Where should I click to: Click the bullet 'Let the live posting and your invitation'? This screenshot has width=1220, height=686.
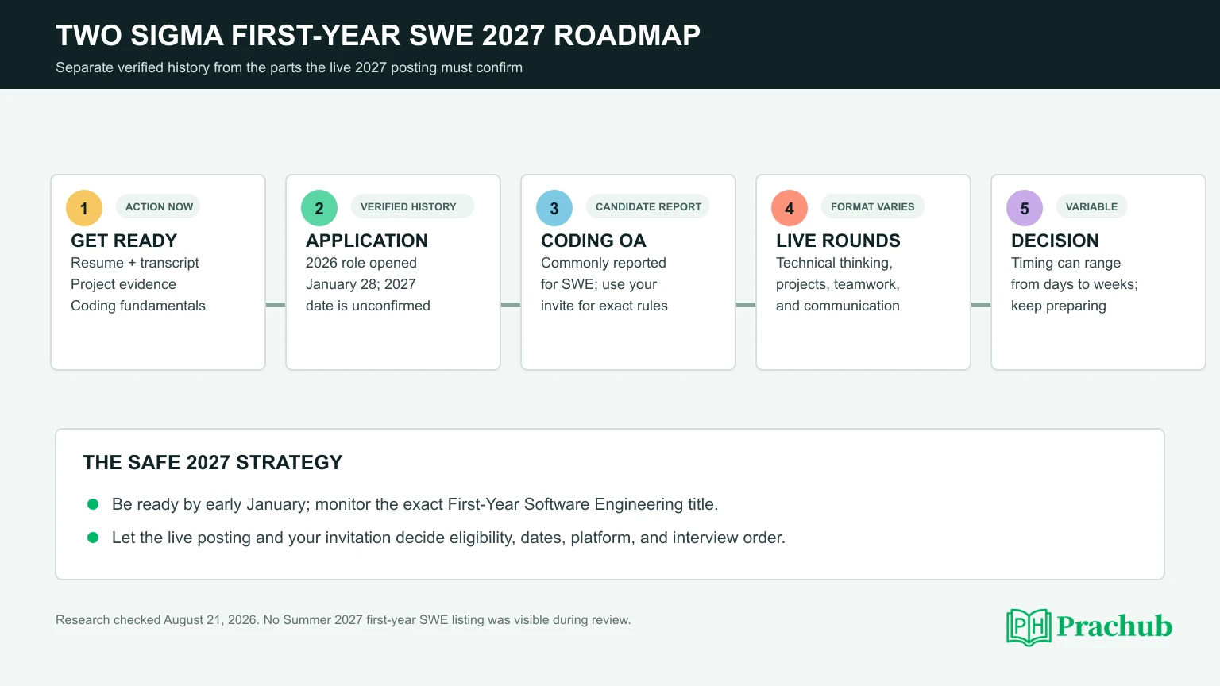click(x=449, y=538)
